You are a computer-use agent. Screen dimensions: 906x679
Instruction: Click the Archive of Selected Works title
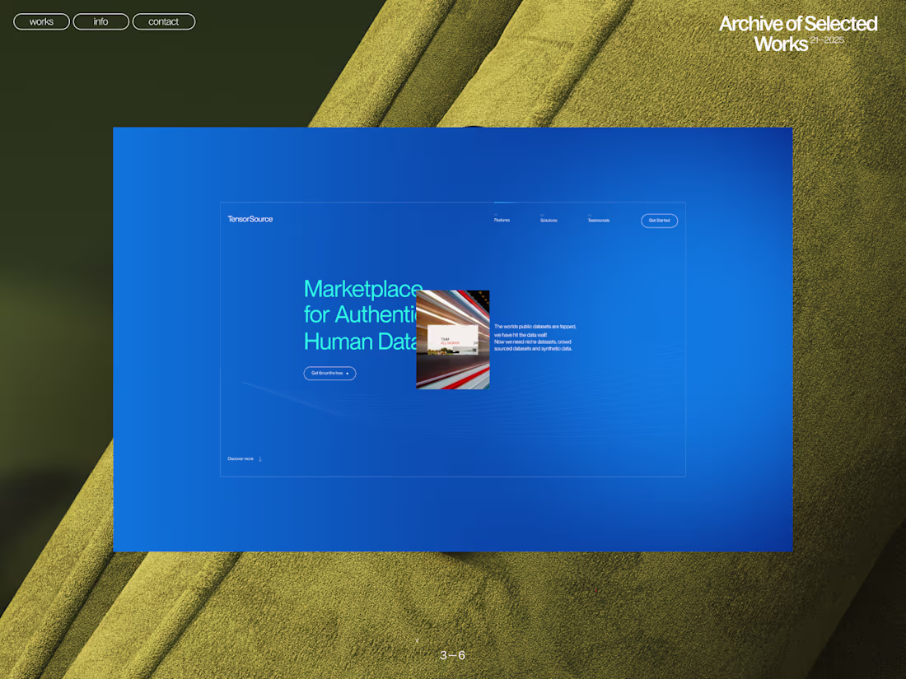798,33
